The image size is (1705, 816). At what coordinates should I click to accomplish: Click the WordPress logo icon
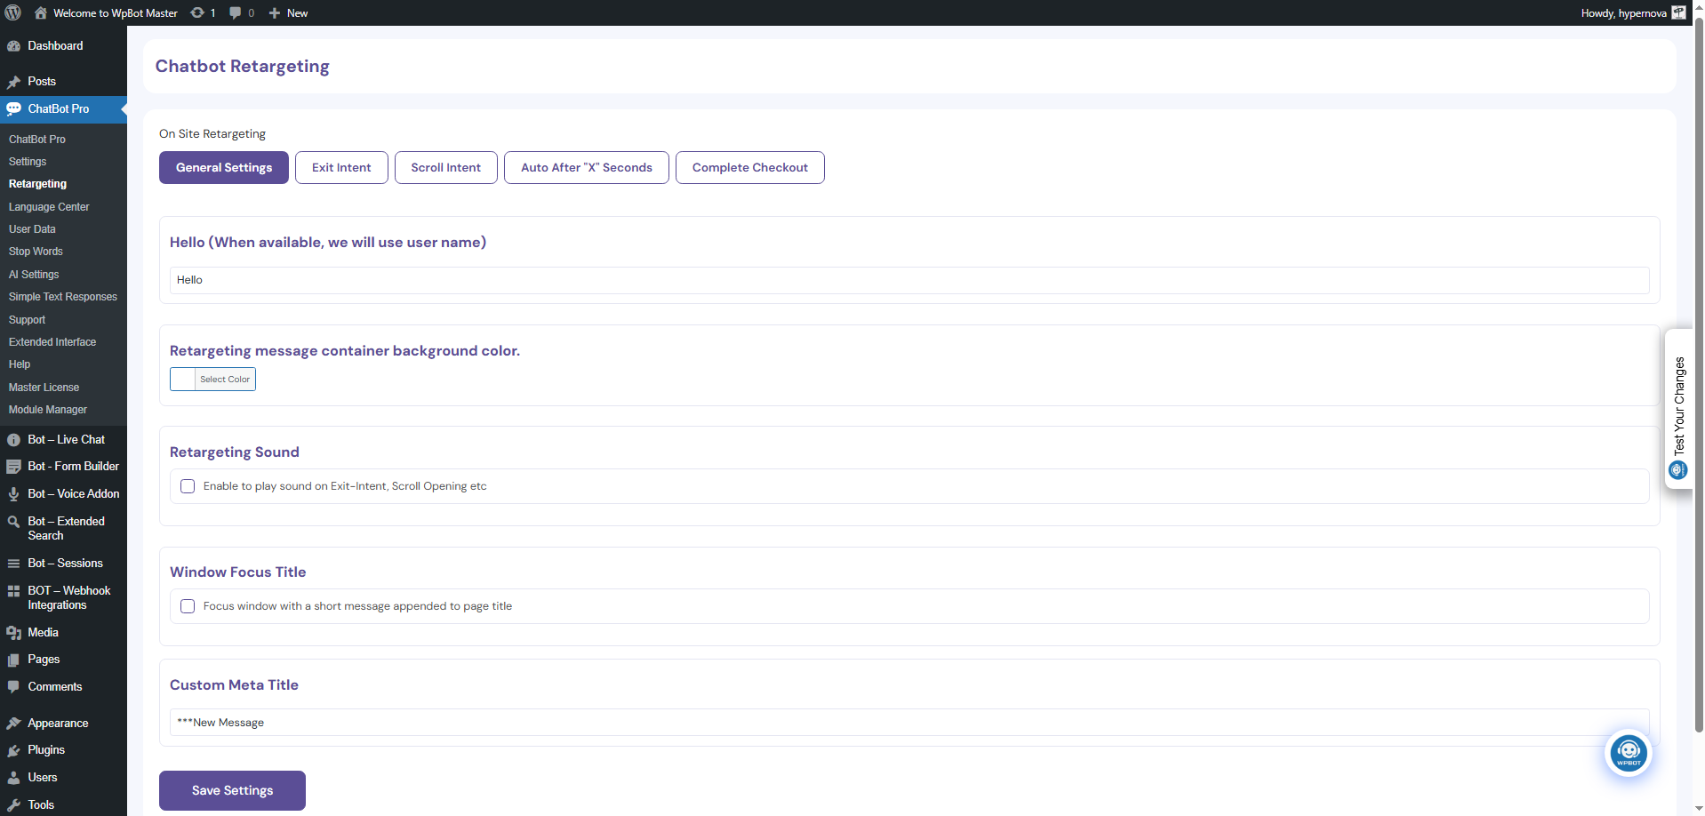[x=13, y=12]
